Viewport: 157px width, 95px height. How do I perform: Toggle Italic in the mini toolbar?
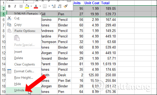coord(15,6)
